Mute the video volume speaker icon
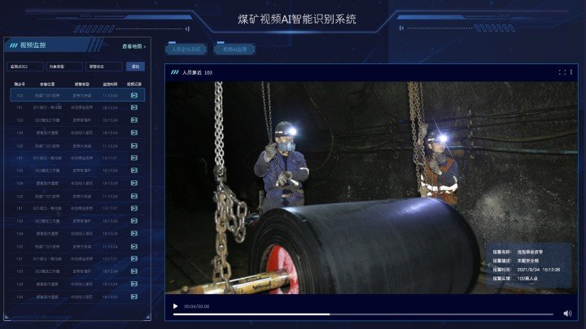The image size is (586, 329). 567,313
